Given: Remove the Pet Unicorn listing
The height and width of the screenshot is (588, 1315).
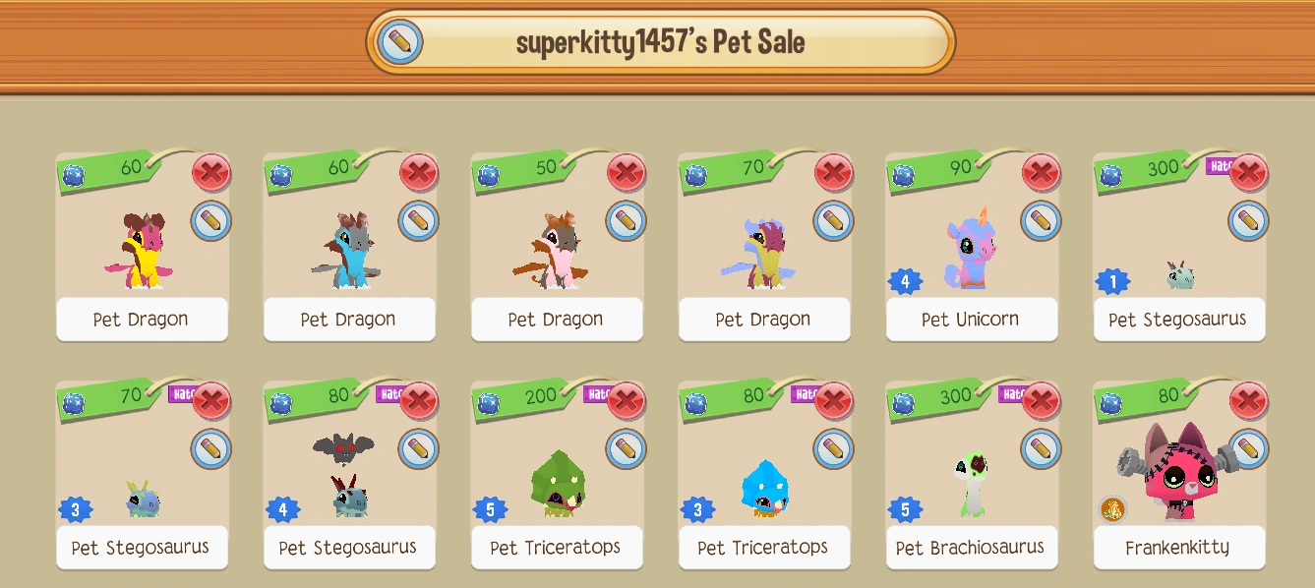Looking at the screenshot, I should coord(1042,173).
